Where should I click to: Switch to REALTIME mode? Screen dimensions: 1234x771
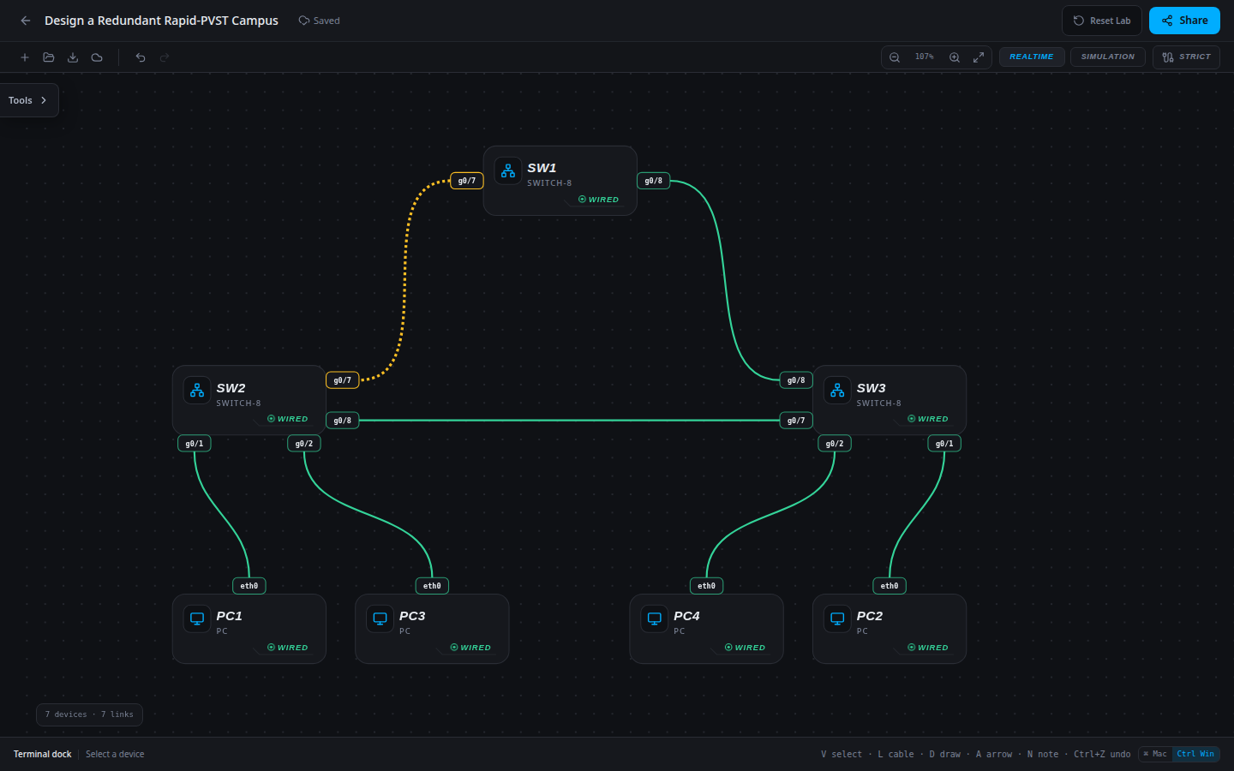1032,57
